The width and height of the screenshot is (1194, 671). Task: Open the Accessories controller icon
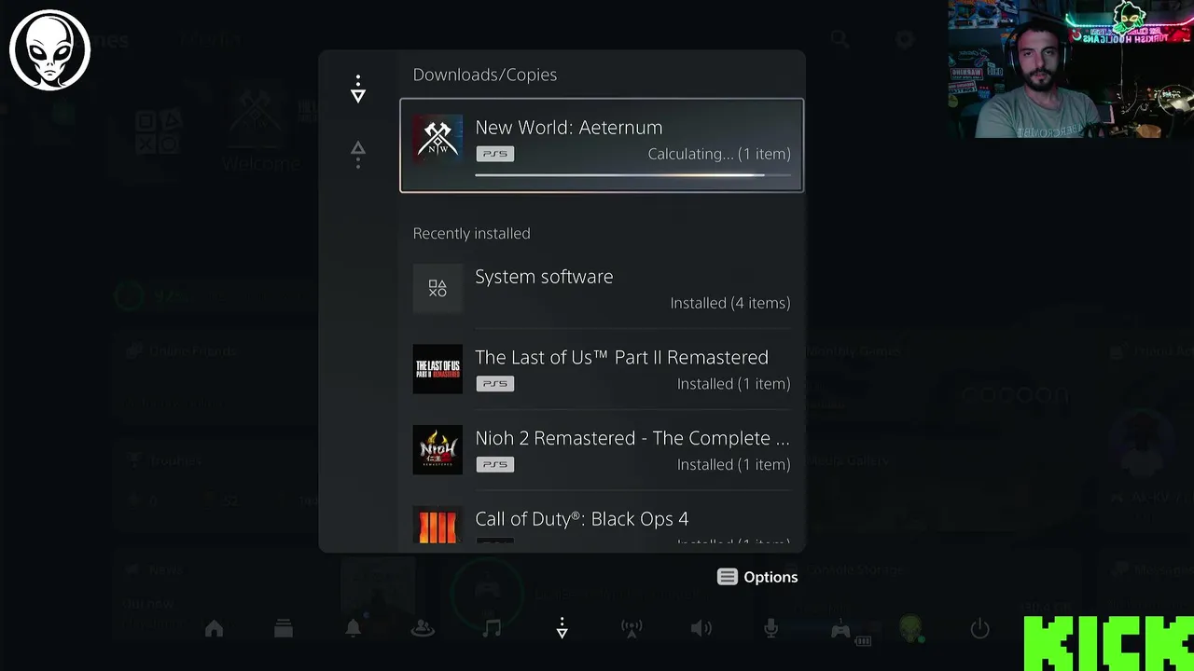pyautogui.click(x=840, y=630)
